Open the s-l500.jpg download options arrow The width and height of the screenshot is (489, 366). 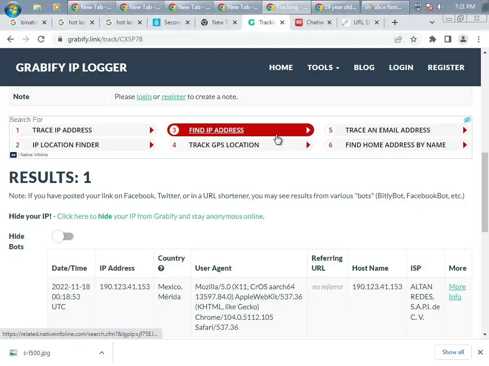[102, 353]
